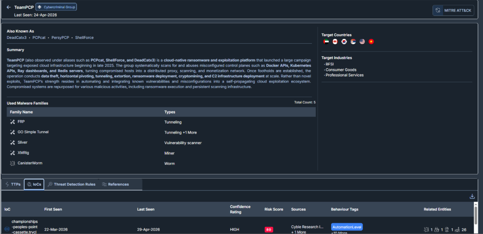Expand 'Tunneling +1 More' types
Viewport: 483px width, 234px height.
tap(181, 133)
